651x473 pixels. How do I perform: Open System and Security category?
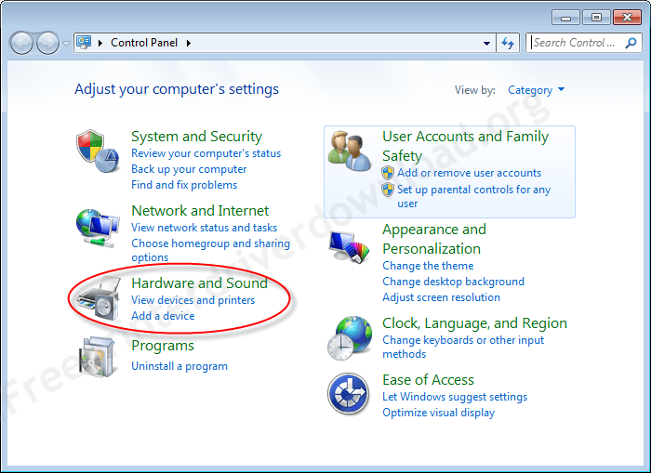(196, 137)
